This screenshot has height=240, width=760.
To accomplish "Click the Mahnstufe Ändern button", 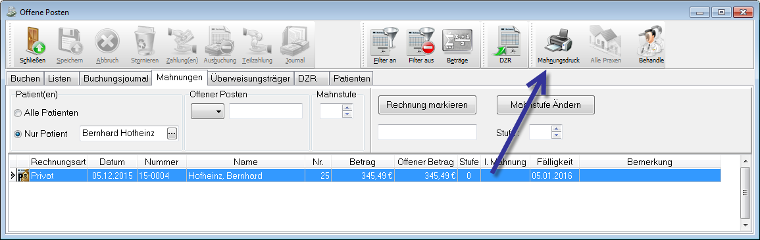I will coord(545,105).
